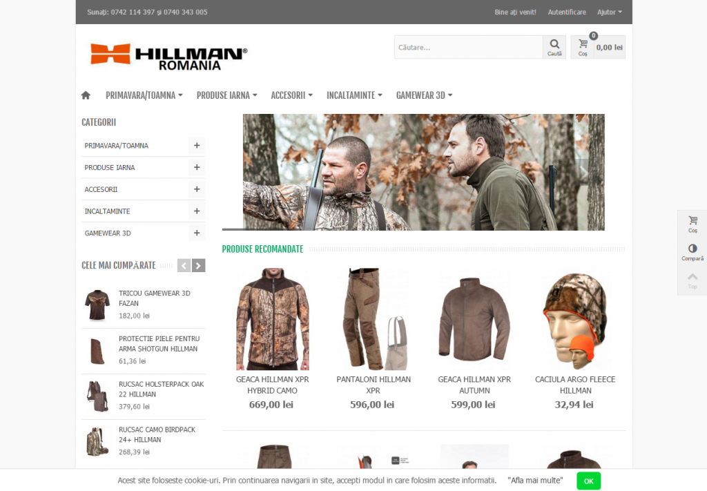
Task: Open the "Afla mai multe" cookie link
Action: coord(535,481)
